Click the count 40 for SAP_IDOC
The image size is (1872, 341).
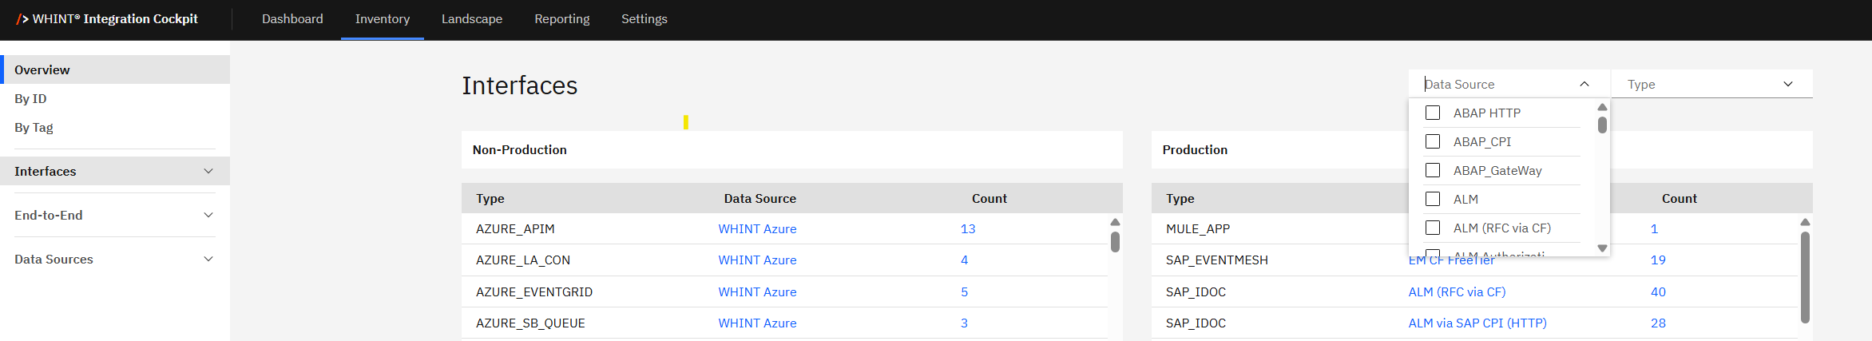click(x=1658, y=292)
